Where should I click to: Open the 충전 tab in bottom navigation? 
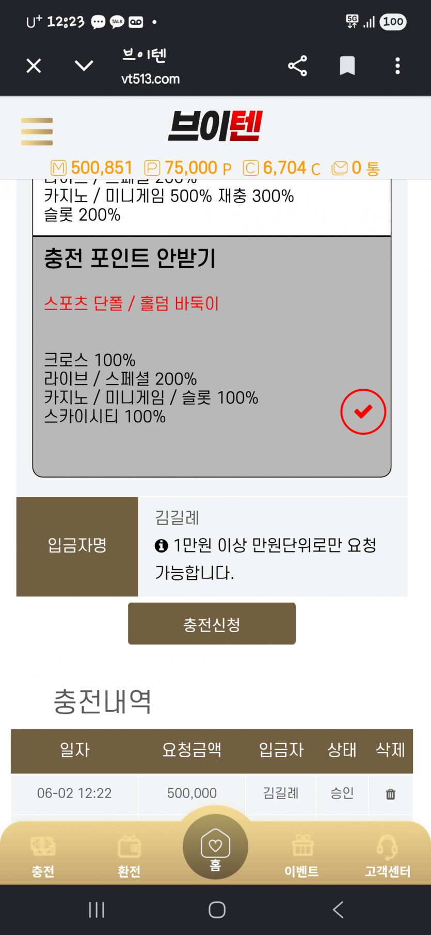tap(43, 856)
